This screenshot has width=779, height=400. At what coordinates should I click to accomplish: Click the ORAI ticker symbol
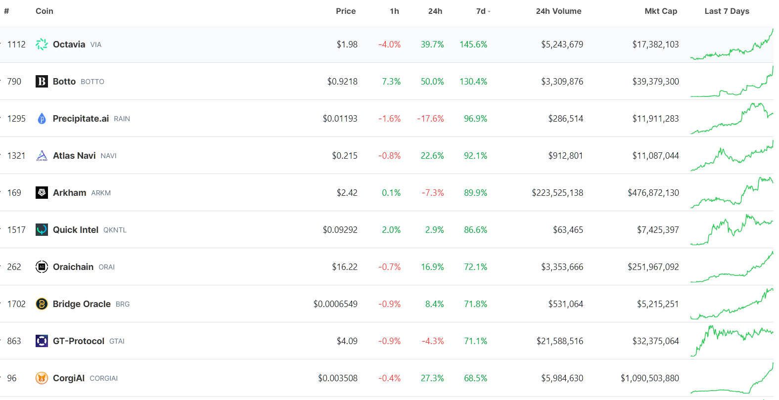[x=106, y=267]
